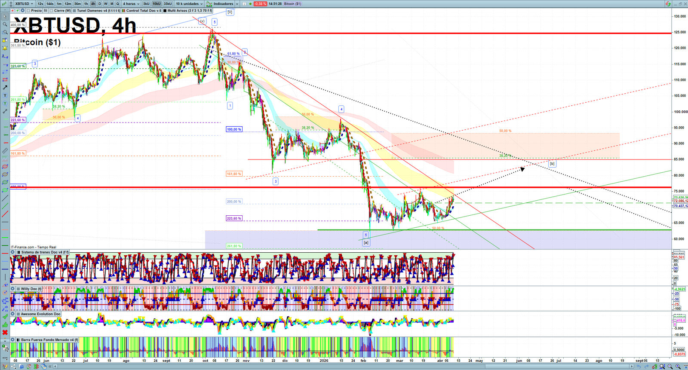
Task: Select the ruler measuring tool
Action: (x=5, y=151)
